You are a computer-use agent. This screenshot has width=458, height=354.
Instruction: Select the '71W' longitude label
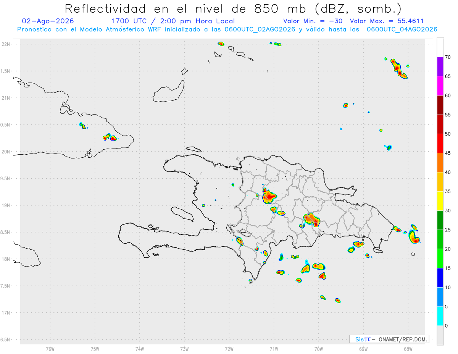(274, 349)
